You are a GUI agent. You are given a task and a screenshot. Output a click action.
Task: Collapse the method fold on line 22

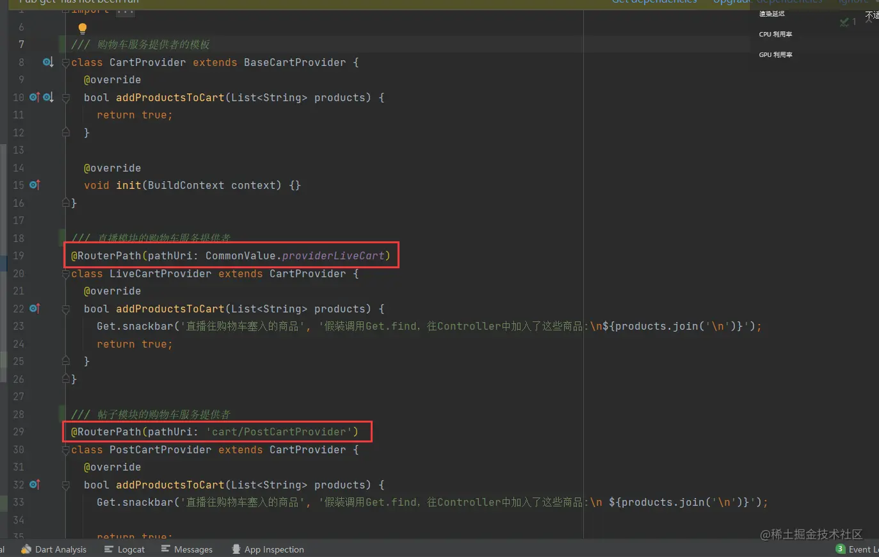coord(66,309)
